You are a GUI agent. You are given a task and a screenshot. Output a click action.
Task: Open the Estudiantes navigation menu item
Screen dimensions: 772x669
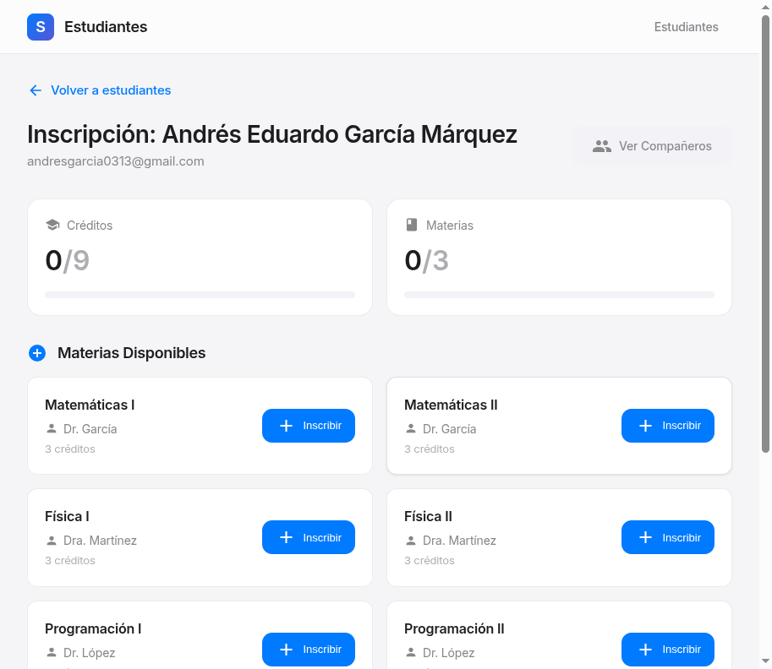[x=686, y=27]
